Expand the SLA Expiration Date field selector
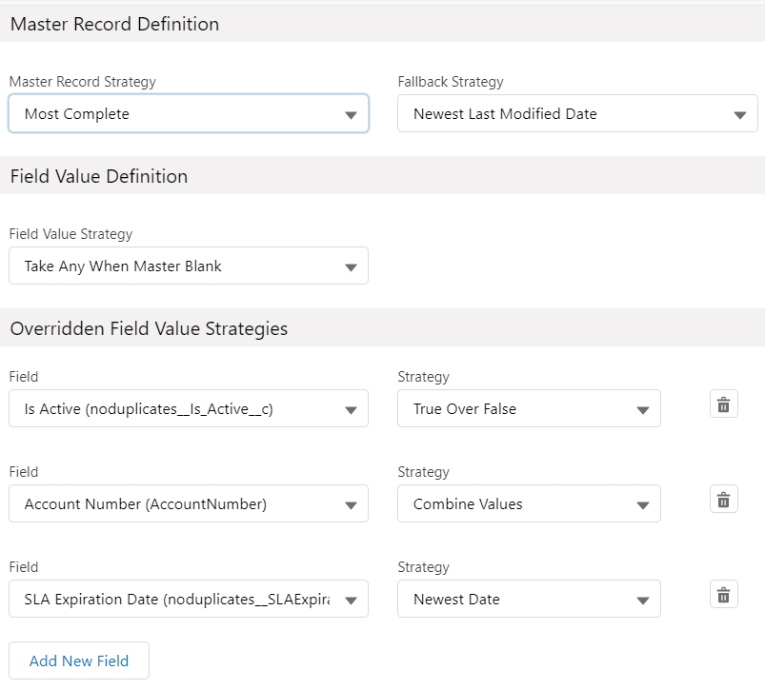The image size is (765, 690). [x=188, y=600]
